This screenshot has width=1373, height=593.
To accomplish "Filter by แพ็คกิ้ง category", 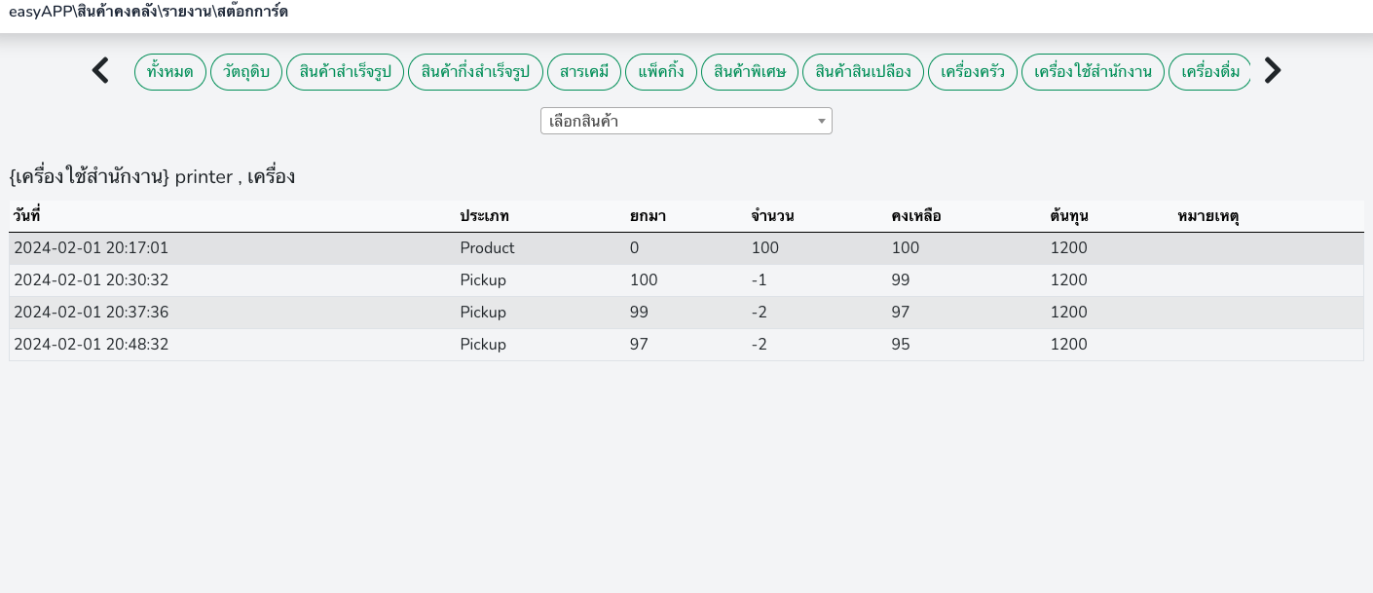I will (661, 72).
